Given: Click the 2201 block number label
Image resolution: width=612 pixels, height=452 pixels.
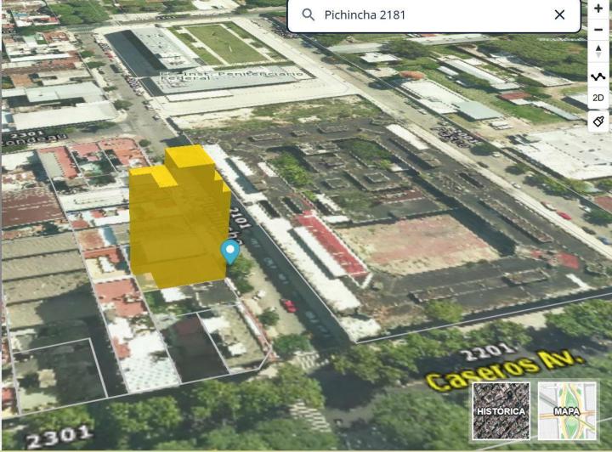Looking at the screenshot, I should click(486, 352).
